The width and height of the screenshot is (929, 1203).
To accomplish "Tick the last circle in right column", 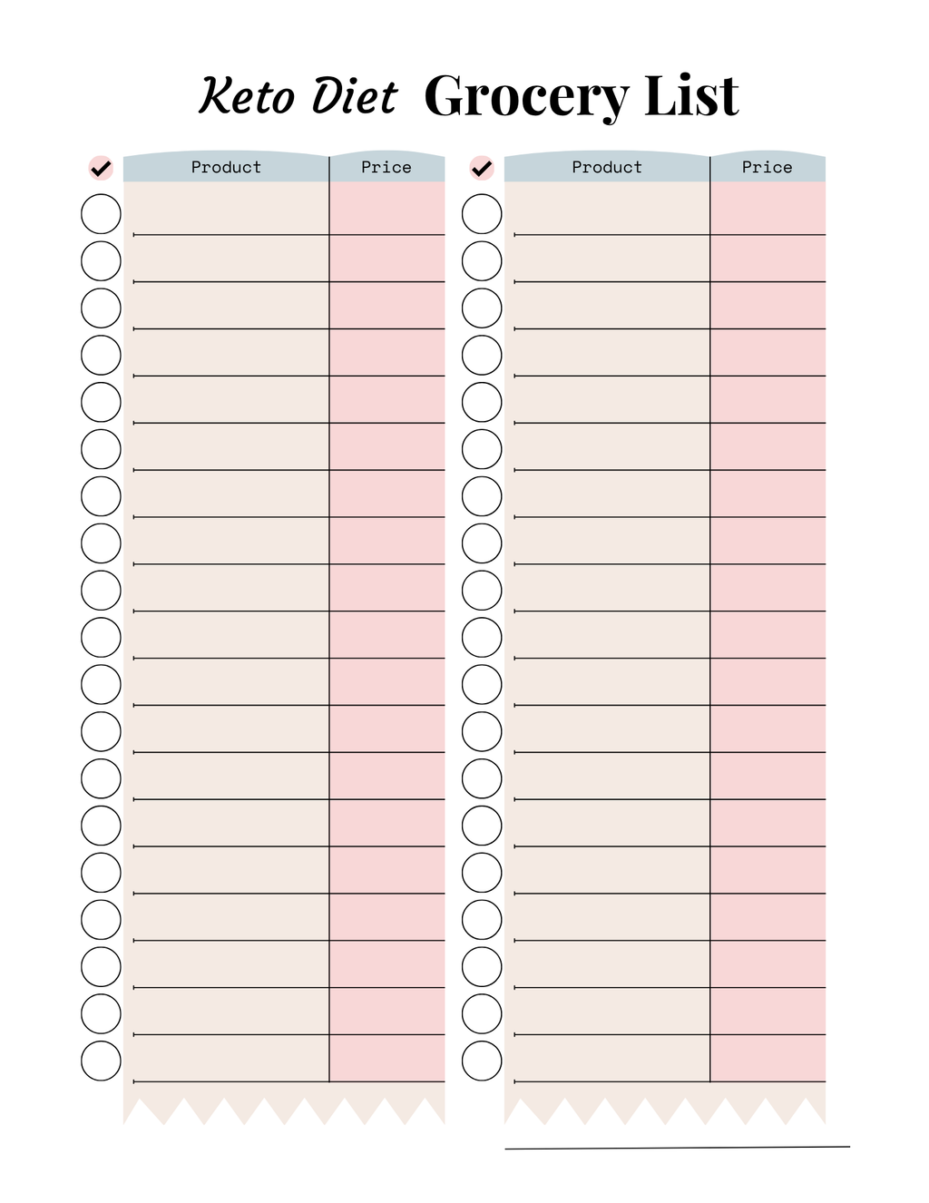I will pos(482,1061).
